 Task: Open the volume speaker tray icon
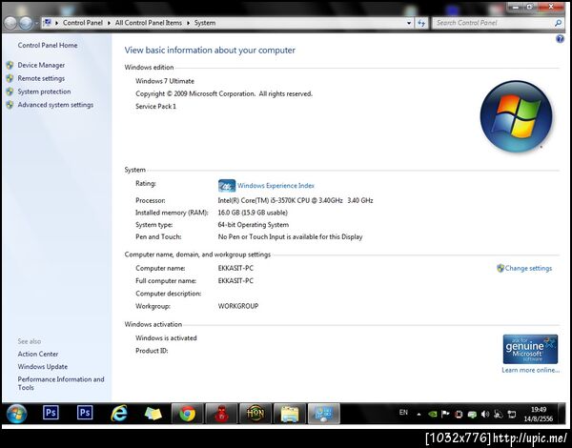click(x=485, y=414)
